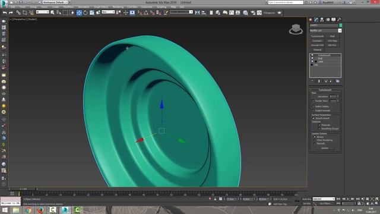This screenshot has width=380, height=214.
Task: Select the Always update option
Action: (315, 137)
